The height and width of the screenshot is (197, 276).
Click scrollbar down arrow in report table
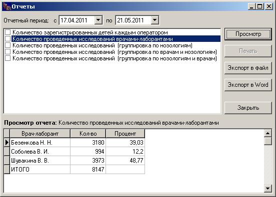267,189
